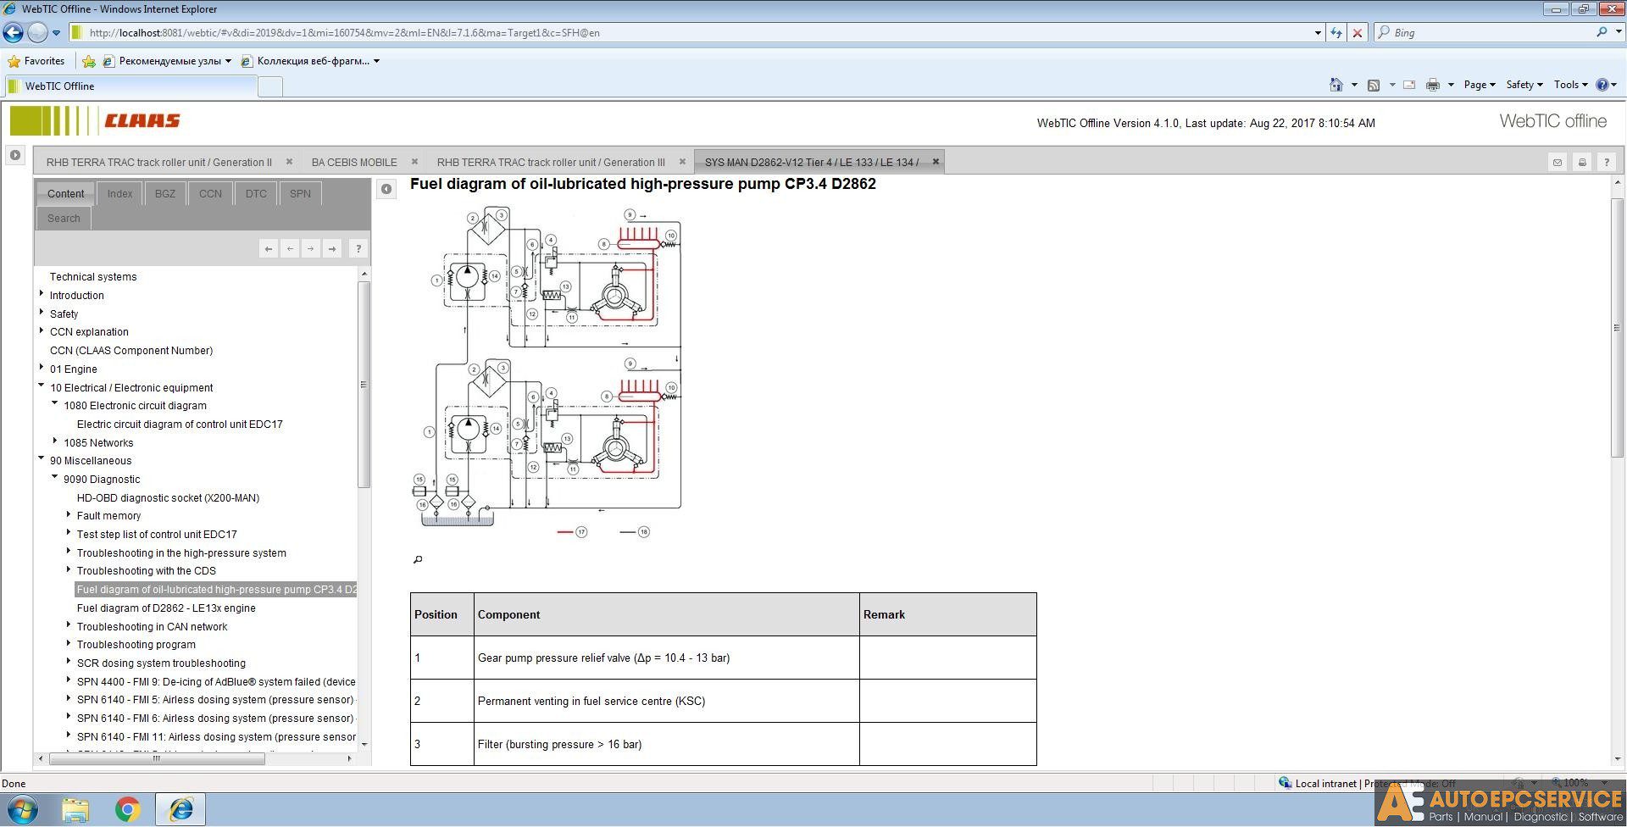Open the Рекомендуемые узлы favorites link

pyautogui.click(x=167, y=61)
